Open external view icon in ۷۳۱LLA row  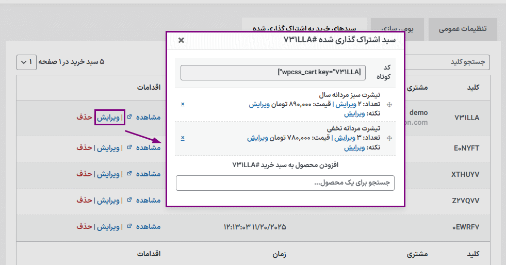tap(129, 117)
